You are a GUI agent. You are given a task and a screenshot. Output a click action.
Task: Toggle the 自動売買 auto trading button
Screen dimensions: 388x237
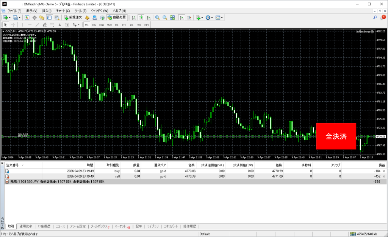117,17
